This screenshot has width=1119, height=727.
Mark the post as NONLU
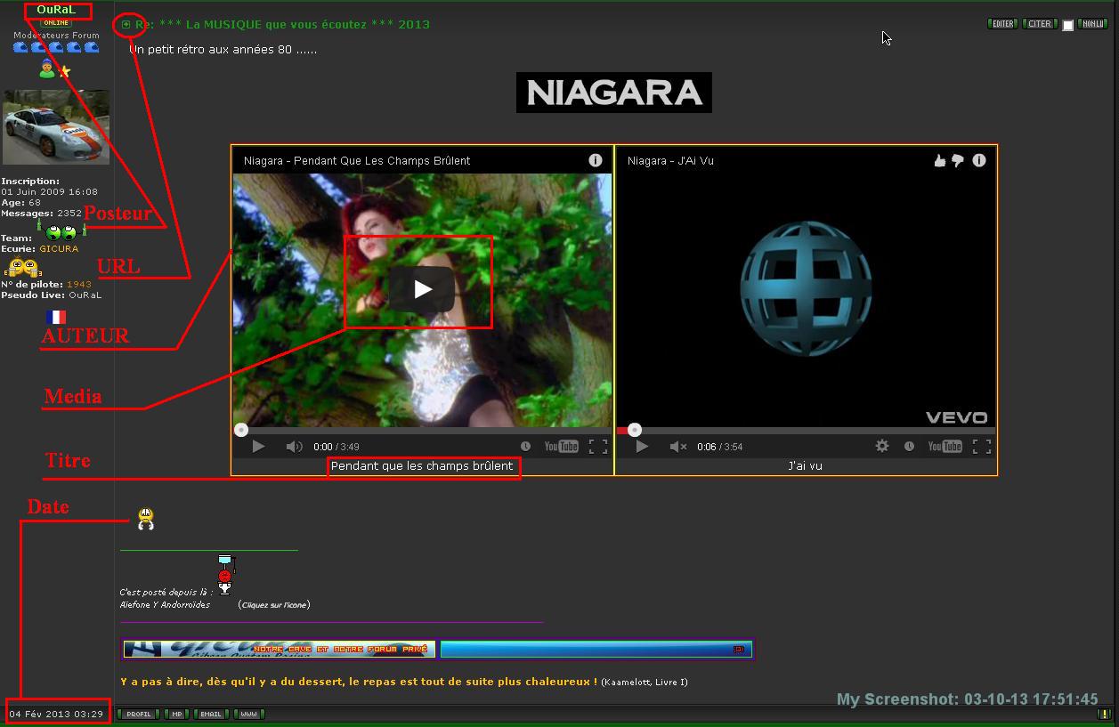tap(1092, 24)
